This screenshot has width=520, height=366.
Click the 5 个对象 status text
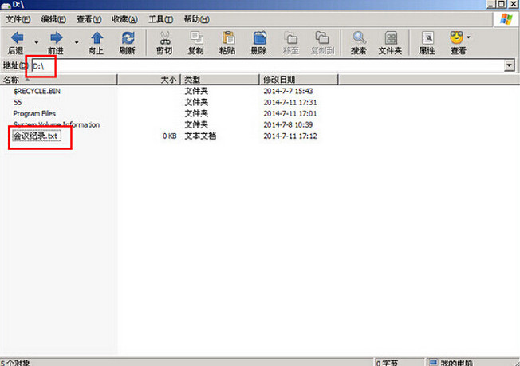tap(15, 363)
